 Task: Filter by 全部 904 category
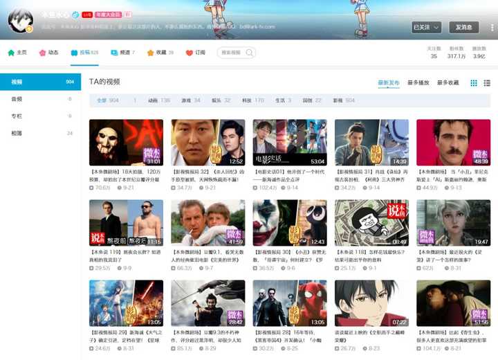coord(108,100)
